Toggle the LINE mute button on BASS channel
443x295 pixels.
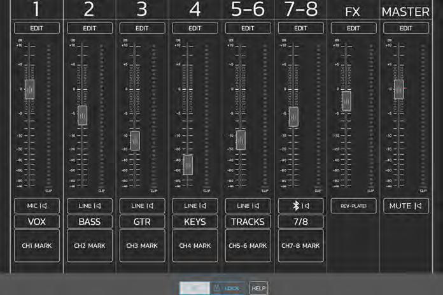(x=90, y=206)
